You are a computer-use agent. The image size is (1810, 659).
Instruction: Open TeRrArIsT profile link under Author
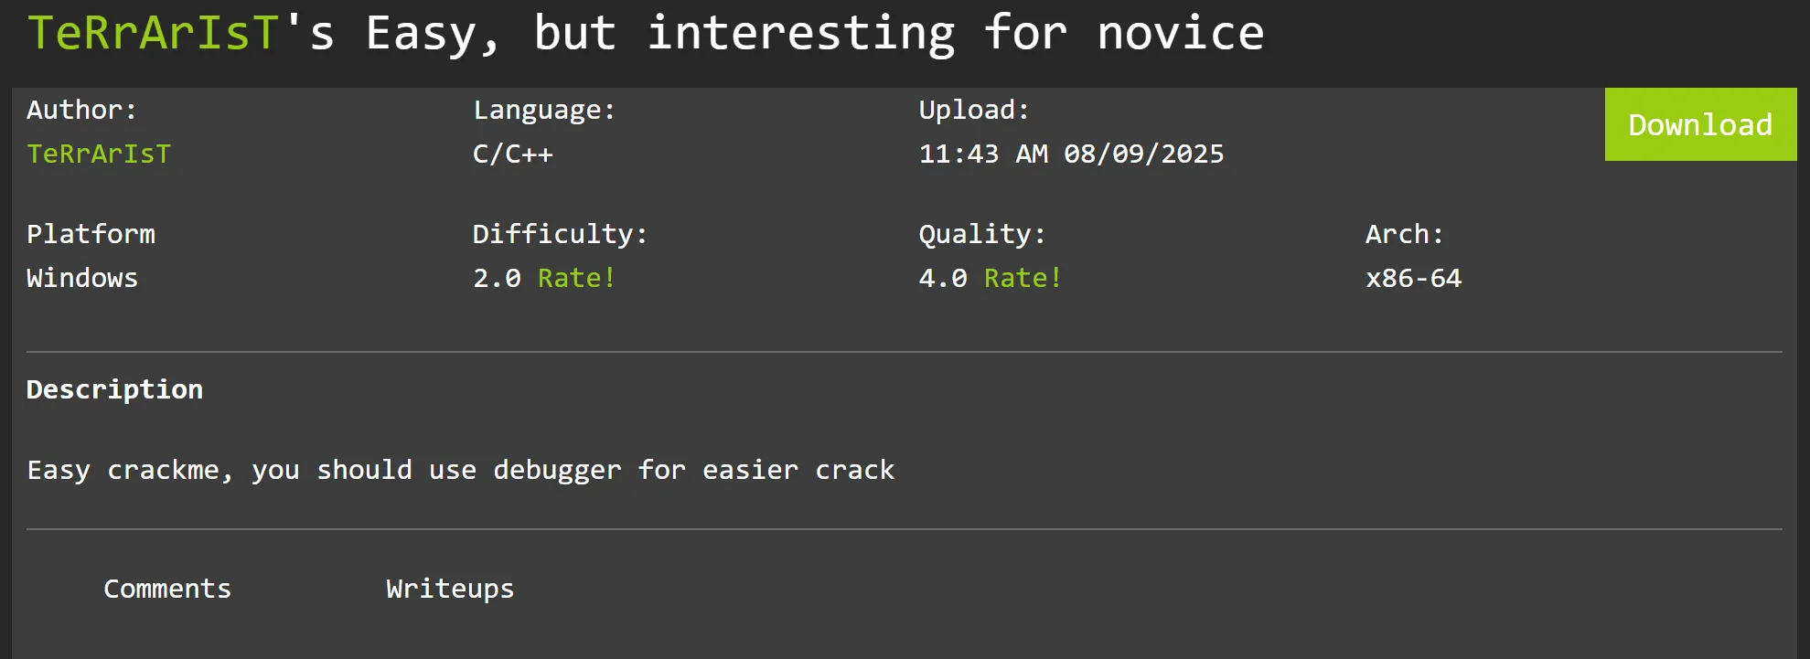(x=99, y=154)
